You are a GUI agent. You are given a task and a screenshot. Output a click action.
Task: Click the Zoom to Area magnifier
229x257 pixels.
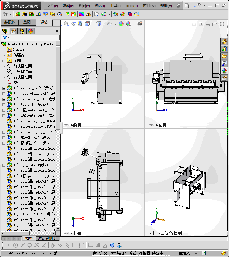coord(66,24)
